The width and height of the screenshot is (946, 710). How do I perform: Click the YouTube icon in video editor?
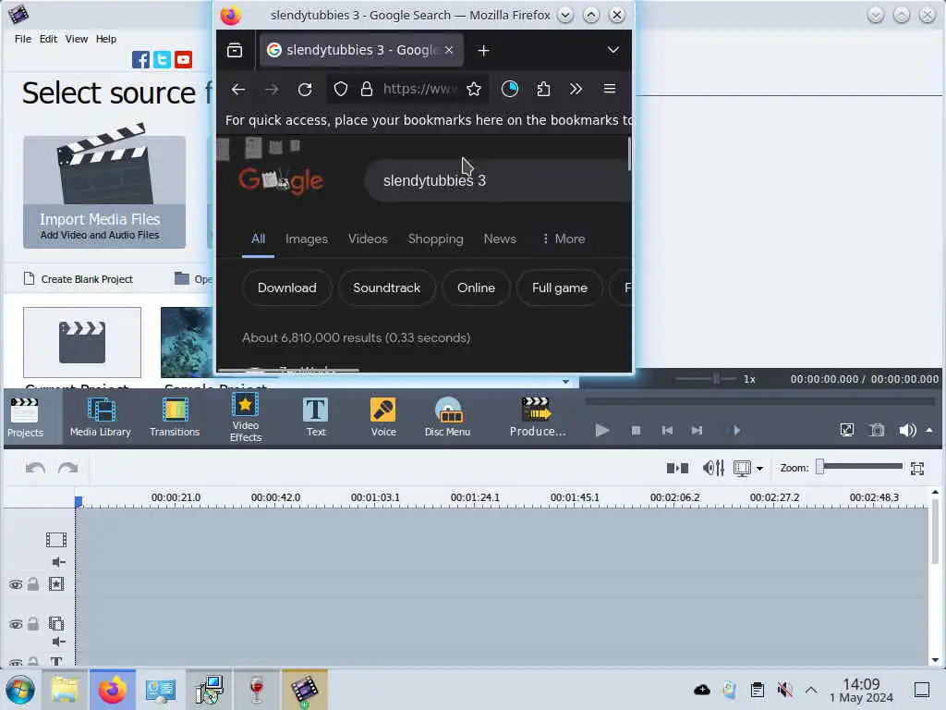(184, 59)
